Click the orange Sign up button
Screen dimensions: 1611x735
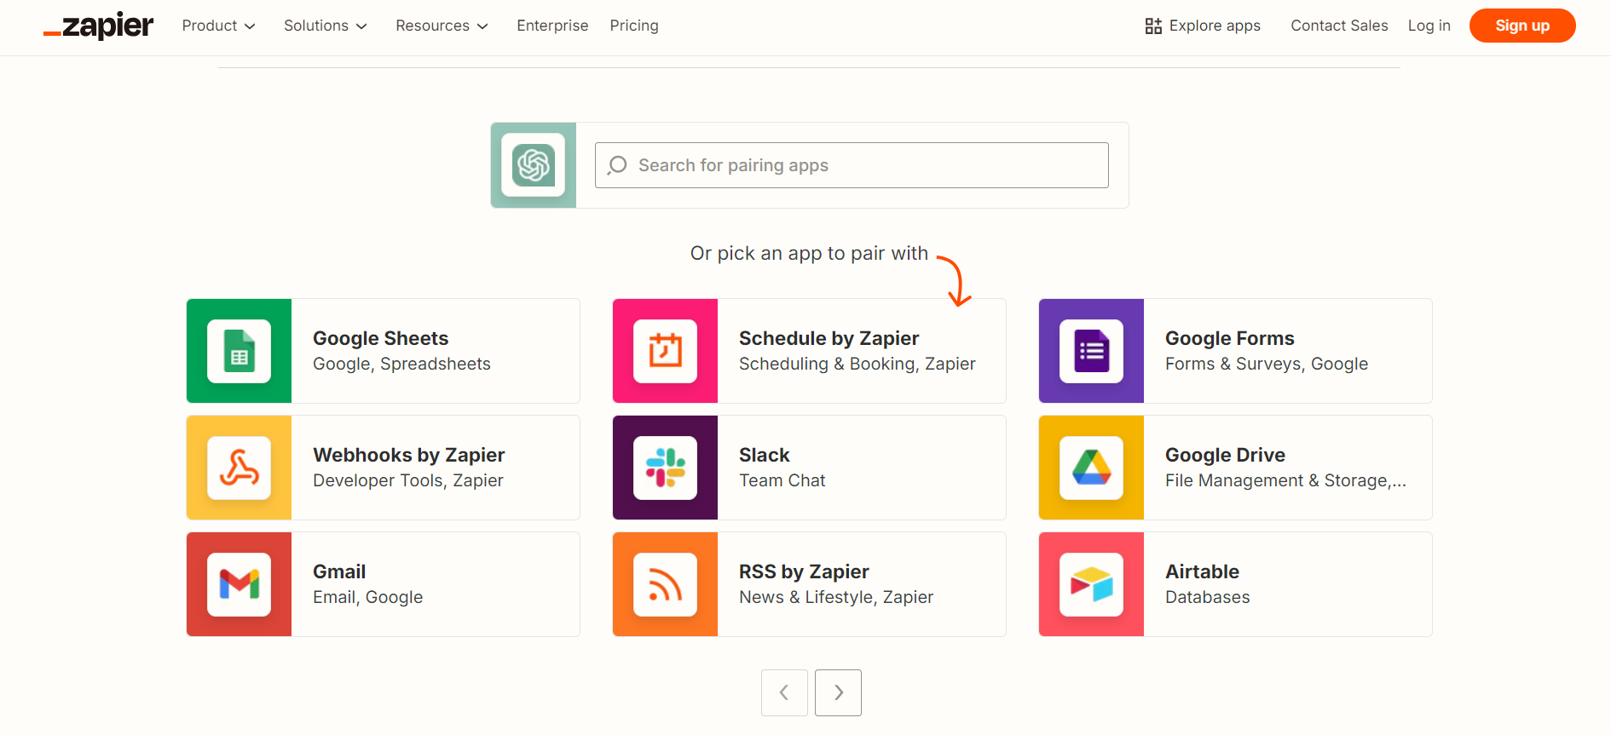point(1521,26)
